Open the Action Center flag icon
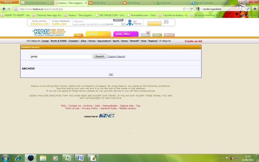The height and width of the screenshot is (162, 259). [227, 158]
